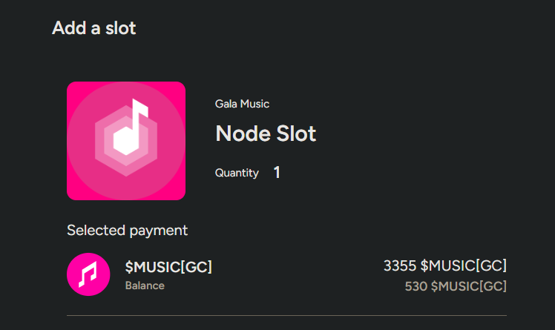Viewport: 555px width, 330px height.
Task: Click the divider line below payment row
Action: (286, 315)
